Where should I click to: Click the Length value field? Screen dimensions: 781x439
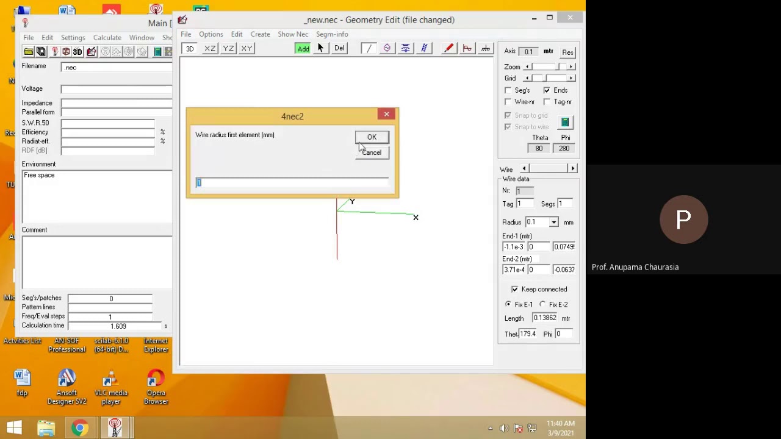[x=545, y=318]
